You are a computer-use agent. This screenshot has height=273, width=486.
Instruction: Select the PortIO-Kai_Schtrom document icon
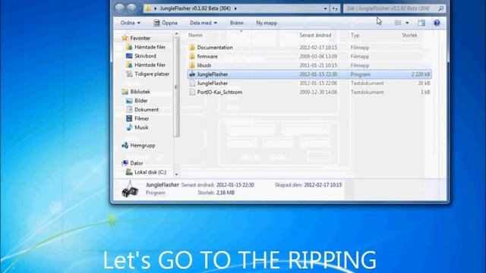tap(192, 93)
